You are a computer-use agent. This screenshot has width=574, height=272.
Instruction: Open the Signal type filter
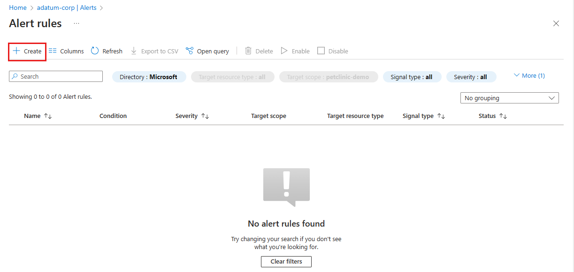click(412, 77)
